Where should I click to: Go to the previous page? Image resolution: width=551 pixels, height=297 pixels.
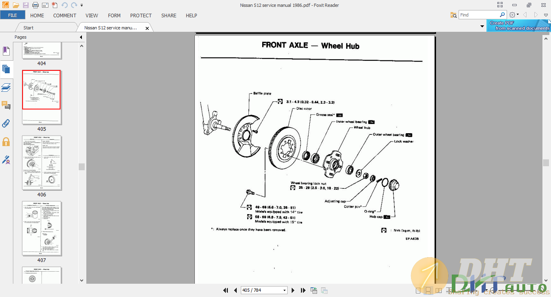pyautogui.click(x=236, y=290)
